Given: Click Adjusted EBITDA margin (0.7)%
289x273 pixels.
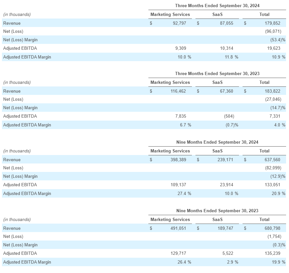Looking at the screenshot, I should tap(232, 125).
